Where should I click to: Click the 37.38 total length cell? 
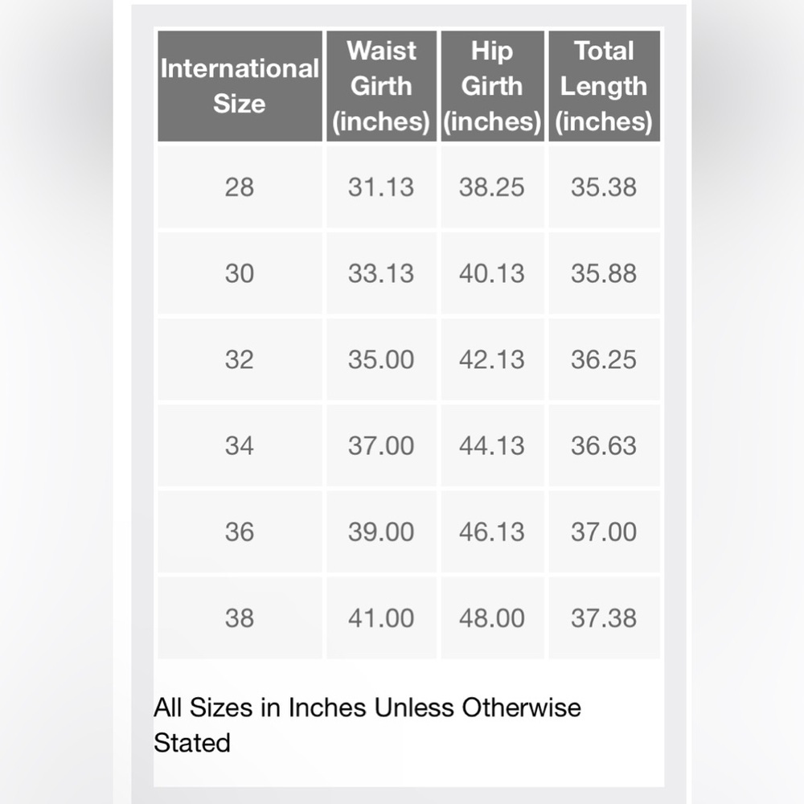coord(604,617)
